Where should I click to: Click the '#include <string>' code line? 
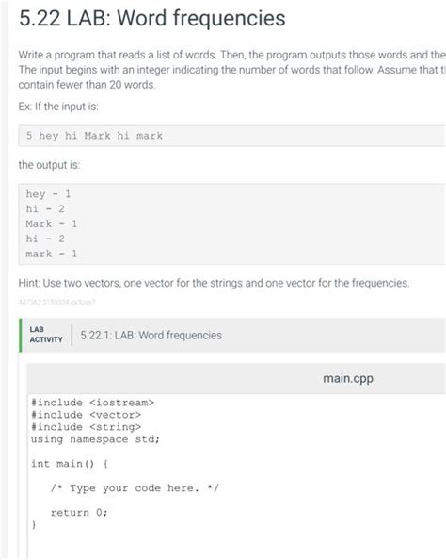(86, 427)
